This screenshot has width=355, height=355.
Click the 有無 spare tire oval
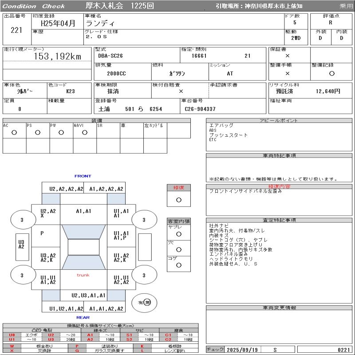[144, 302]
